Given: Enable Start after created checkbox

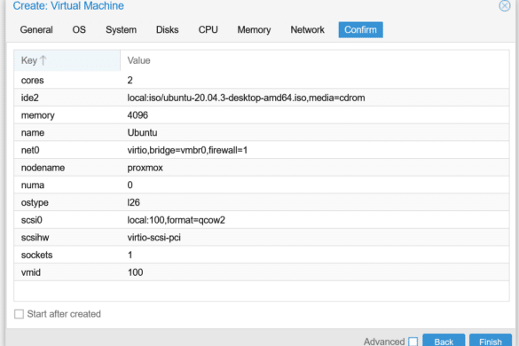Looking at the screenshot, I should [x=19, y=314].
